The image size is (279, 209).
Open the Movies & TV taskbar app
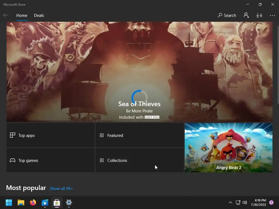(45, 202)
